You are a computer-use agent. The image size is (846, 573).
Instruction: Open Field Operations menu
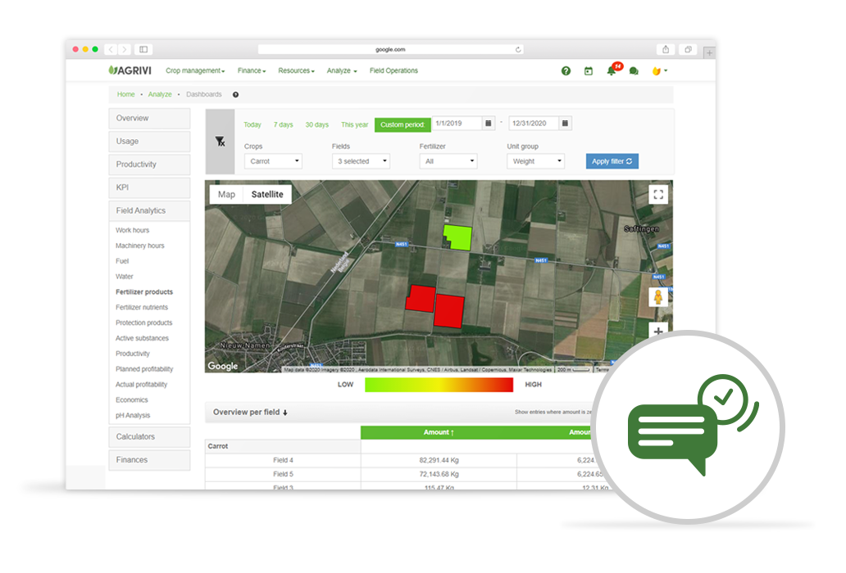coord(393,70)
